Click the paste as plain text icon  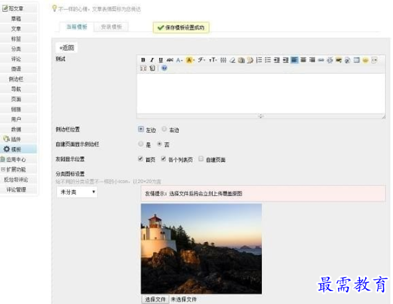241,60
